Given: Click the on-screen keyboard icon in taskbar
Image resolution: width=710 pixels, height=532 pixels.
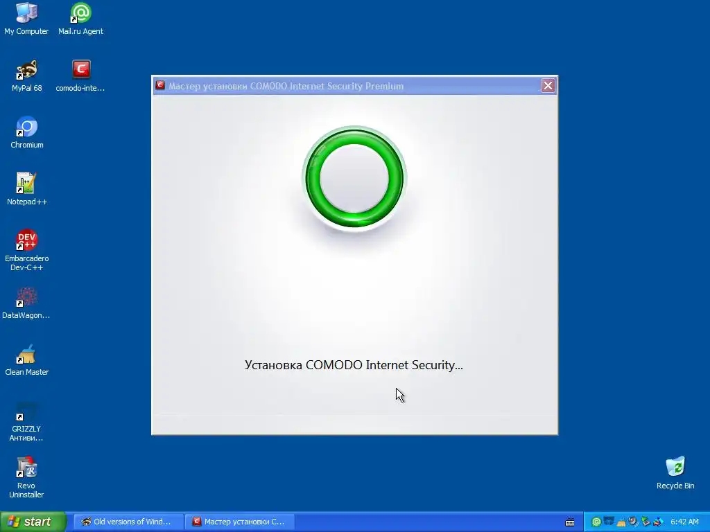Looking at the screenshot, I should 570,522.
